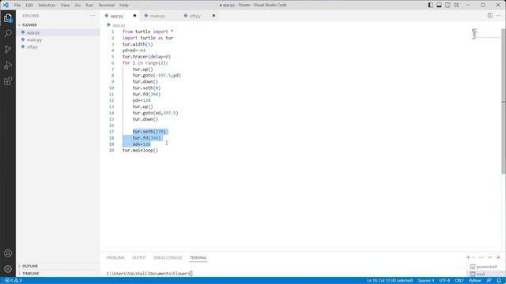This screenshot has width=506, height=284.
Task: Open the File menu
Action: click(17, 6)
